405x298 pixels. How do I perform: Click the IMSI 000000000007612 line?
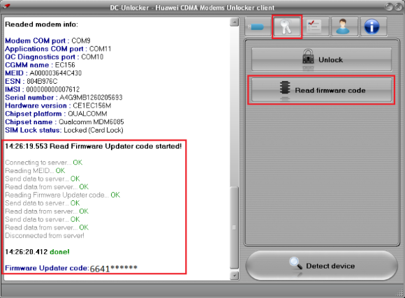43,89
